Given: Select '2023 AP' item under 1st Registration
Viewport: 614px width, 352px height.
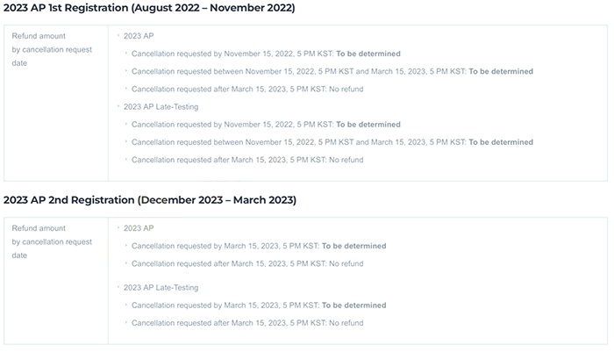Looking at the screenshot, I should pyautogui.click(x=139, y=36).
